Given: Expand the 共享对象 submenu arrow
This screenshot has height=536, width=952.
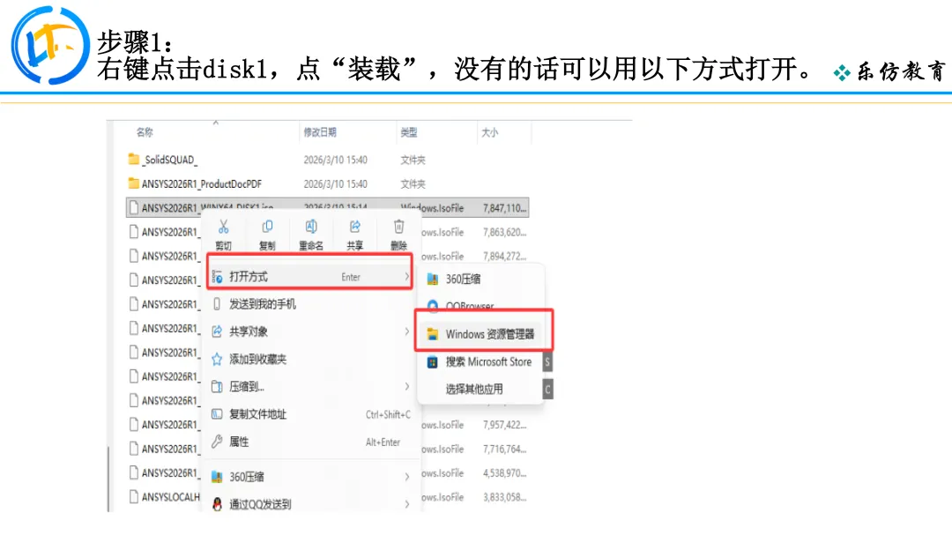Looking at the screenshot, I should (x=406, y=331).
